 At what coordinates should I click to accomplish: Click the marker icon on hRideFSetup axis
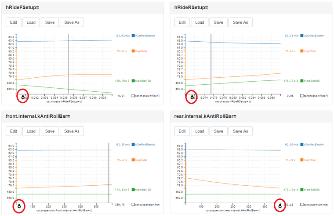tap(23, 96)
